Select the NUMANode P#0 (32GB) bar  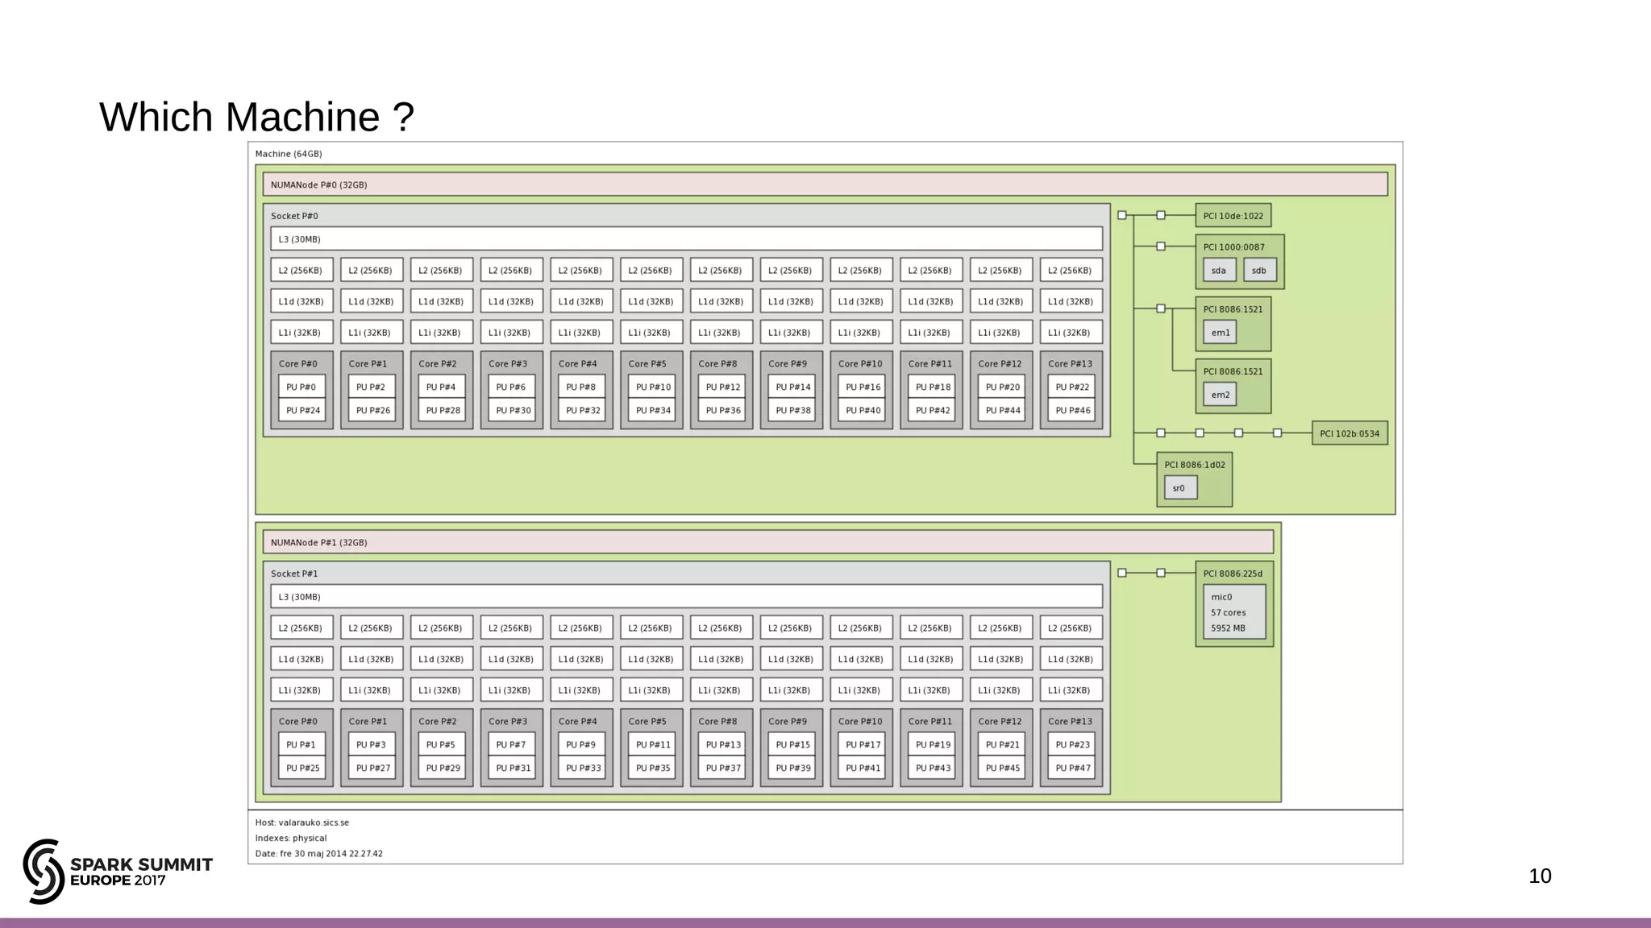825,184
